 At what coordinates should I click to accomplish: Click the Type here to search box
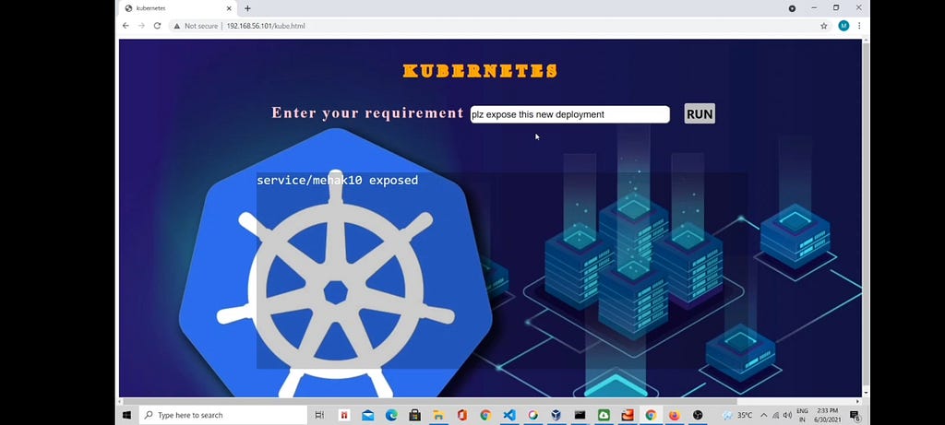click(x=223, y=415)
